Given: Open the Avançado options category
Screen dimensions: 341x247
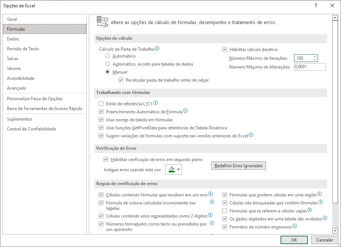Looking at the screenshot, I should coord(44,88).
